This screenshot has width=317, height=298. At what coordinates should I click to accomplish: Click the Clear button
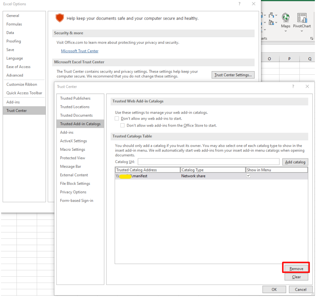point(296,277)
